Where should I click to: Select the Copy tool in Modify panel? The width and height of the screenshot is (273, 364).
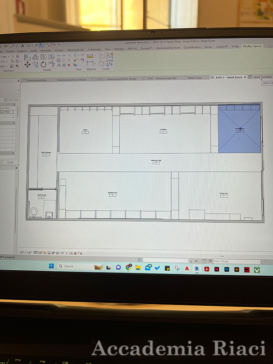click(35, 65)
